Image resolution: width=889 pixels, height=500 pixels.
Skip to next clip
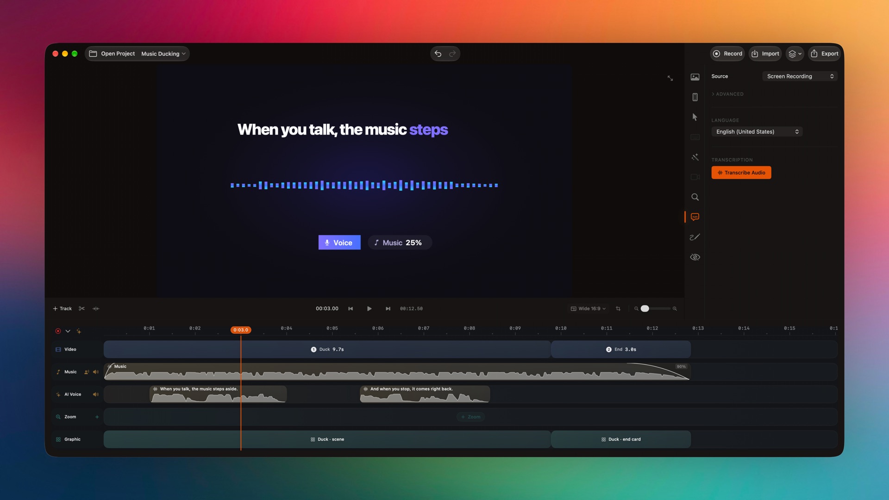[x=388, y=308]
